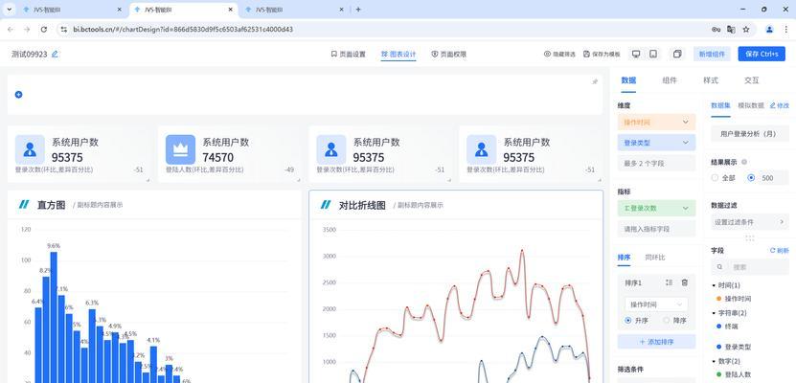Switch to 模拟数据 tab
This screenshot has width=796, height=383.
(x=750, y=105)
